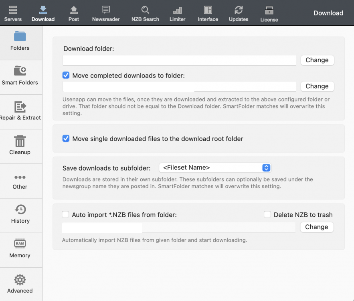Open the Servers preferences icon
The height and width of the screenshot is (301, 354).
pyautogui.click(x=13, y=10)
